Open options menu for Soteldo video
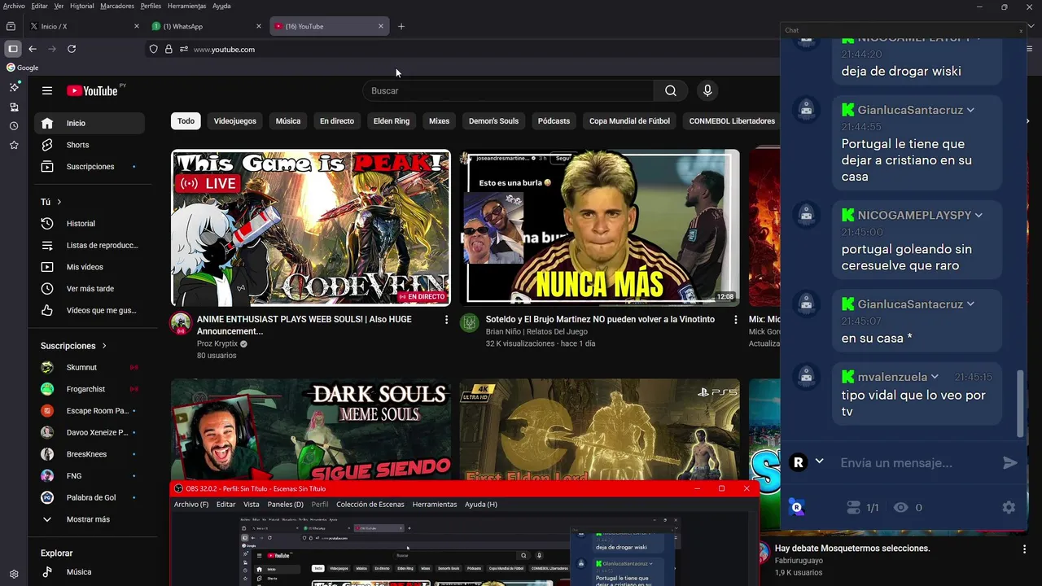1042x586 pixels. click(x=735, y=321)
